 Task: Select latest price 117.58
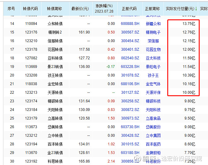(84, 49)
